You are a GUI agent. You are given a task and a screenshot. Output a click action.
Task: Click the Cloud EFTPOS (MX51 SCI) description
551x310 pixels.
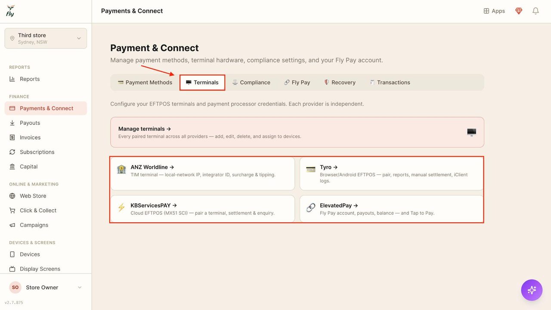click(203, 213)
